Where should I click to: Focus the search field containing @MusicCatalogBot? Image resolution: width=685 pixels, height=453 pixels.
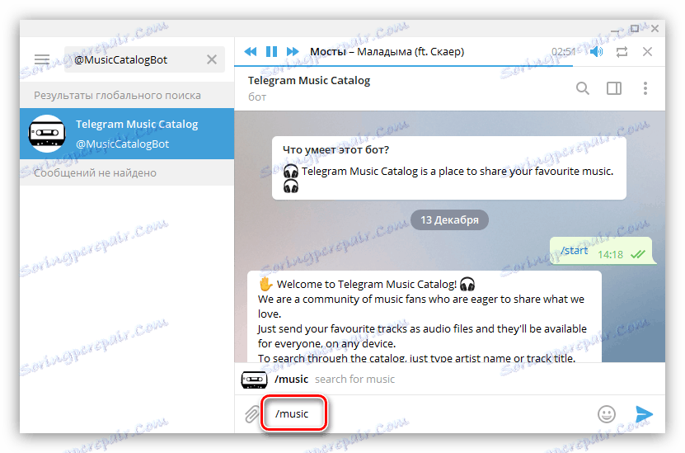click(144, 59)
